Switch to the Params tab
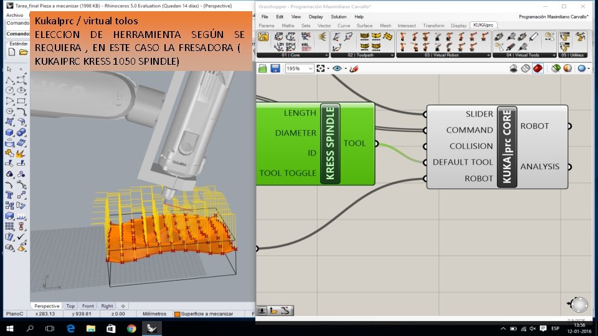 [266, 26]
